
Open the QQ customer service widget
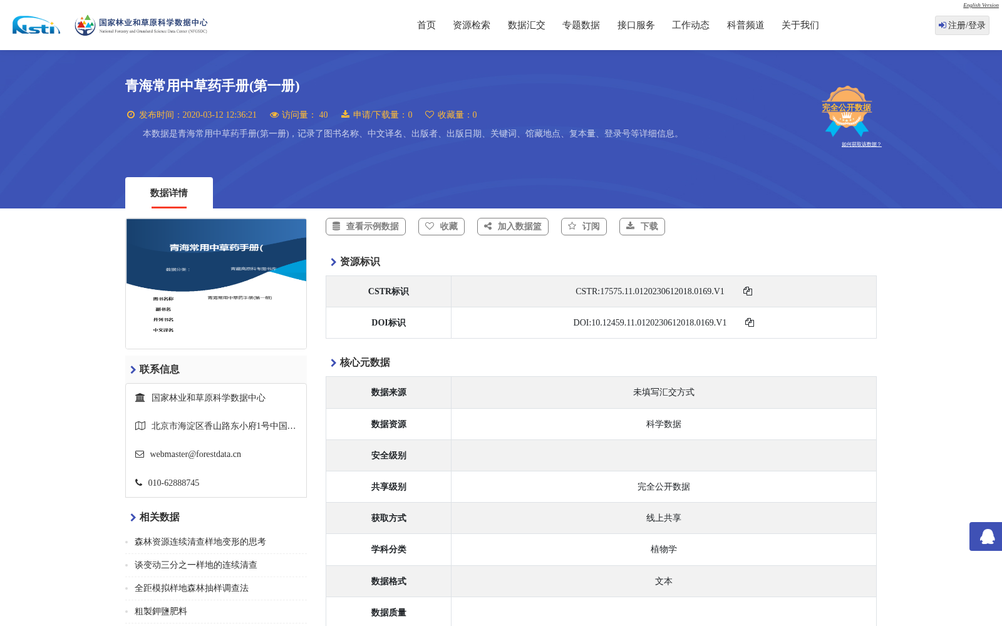coord(986,536)
